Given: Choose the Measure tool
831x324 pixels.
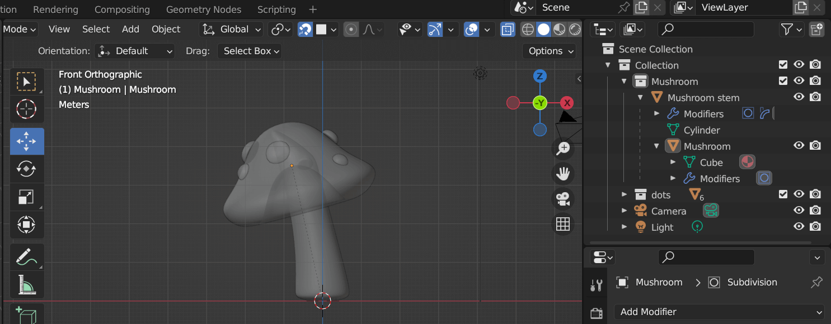Looking at the screenshot, I should [x=26, y=285].
